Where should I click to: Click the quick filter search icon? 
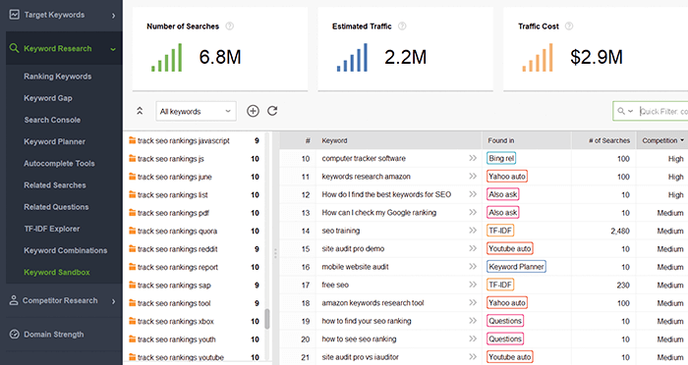point(621,111)
